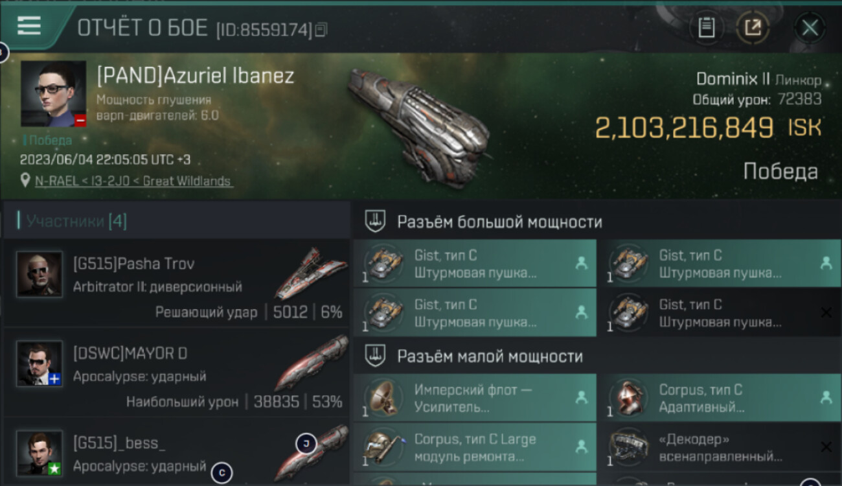Image resolution: width=842 pixels, height=486 pixels.
Task: Open the hamburger menu
Action: click(x=29, y=25)
